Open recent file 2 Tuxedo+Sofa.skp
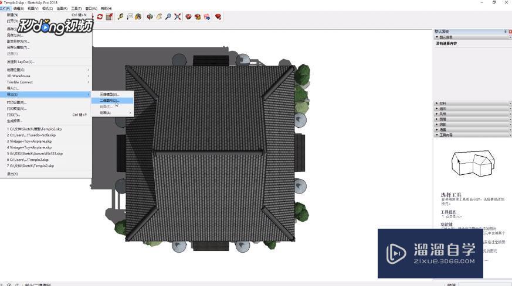512x286 pixels. pyautogui.click(x=46, y=135)
